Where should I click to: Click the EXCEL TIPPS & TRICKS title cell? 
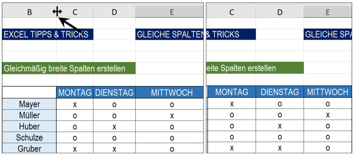click(48, 34)
